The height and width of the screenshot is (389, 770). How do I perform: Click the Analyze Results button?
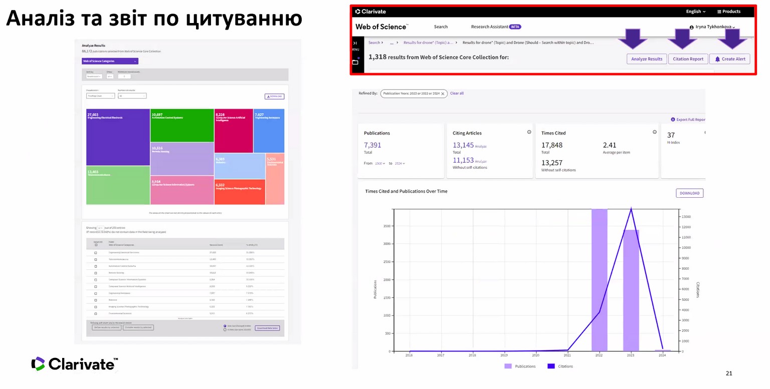pyautogui.click(x=646, y=59)
